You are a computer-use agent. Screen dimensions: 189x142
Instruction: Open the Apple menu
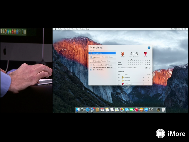(55, 29)
